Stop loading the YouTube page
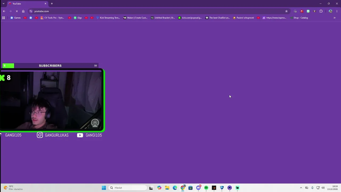 (17, 11)
